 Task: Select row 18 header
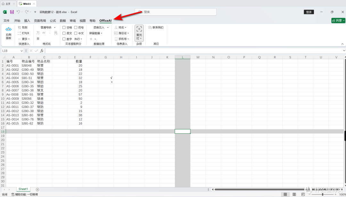click(x=3, y=131)
